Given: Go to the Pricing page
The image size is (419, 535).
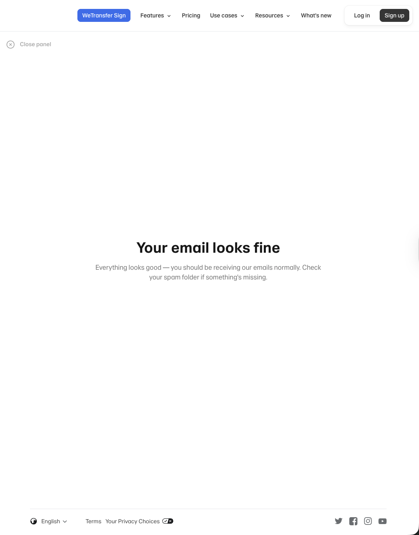Looking at the screenshot, I should click(191, 15).
